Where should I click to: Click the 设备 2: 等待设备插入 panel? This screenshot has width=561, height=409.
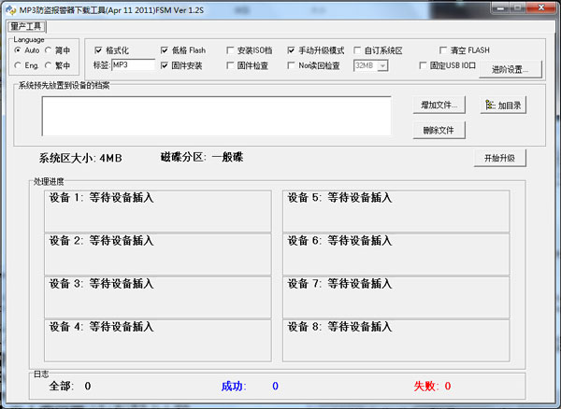pos(158,254)
